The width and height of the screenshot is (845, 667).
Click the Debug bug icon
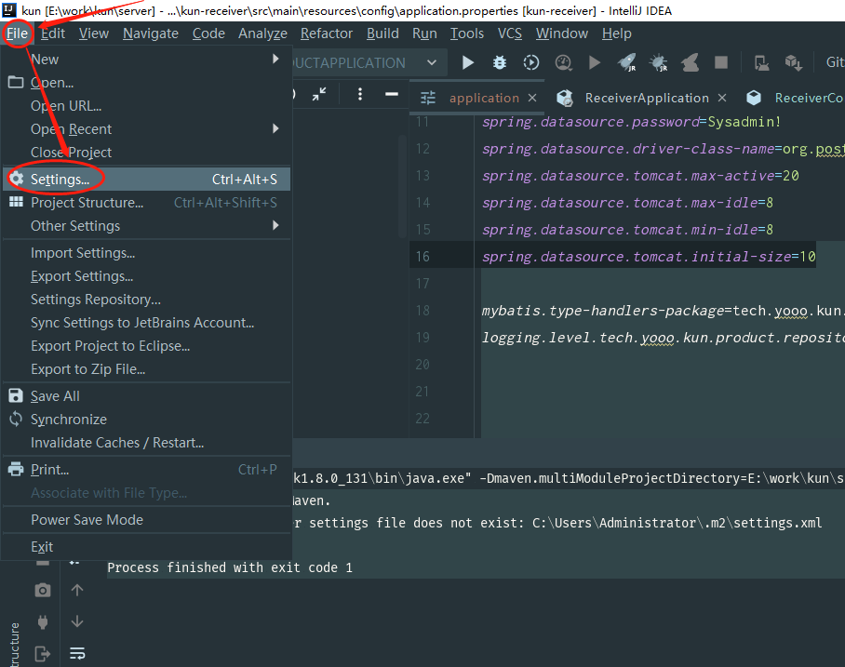pyautogui.click(x=500, y=63)
